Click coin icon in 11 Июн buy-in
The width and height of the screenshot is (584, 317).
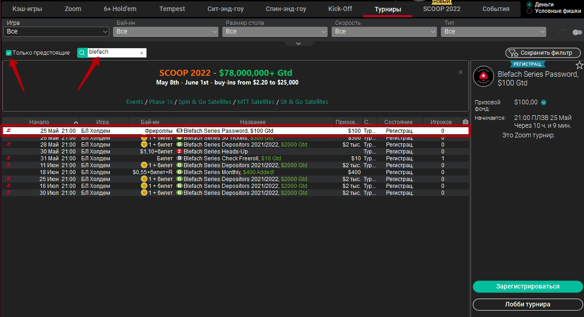[144, 165]
